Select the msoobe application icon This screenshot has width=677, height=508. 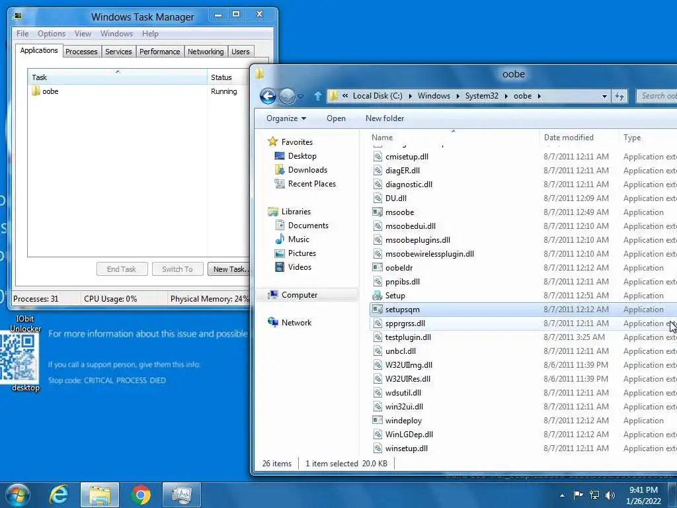378,212
